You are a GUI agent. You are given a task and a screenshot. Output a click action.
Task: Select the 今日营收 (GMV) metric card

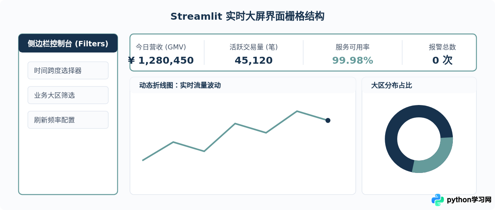pyautogui.click(x=161, y=52)
